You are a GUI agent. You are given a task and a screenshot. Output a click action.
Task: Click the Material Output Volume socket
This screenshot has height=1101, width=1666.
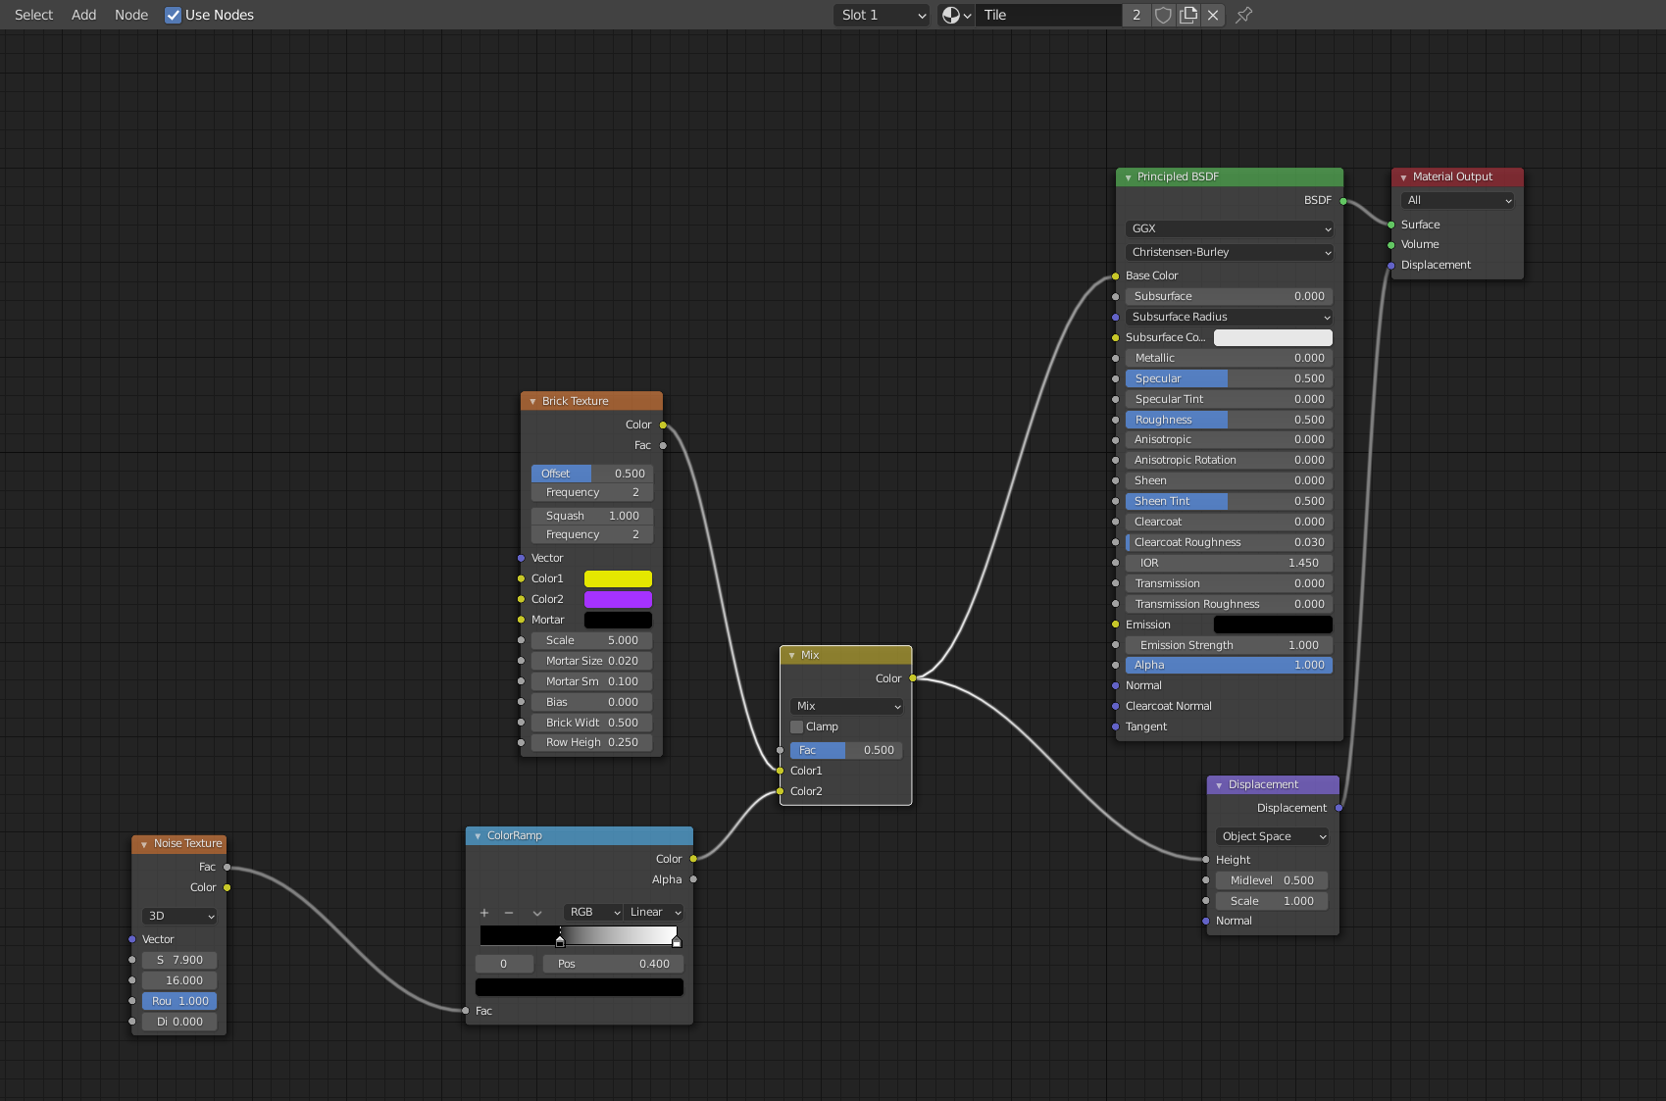click(1391, 245)
